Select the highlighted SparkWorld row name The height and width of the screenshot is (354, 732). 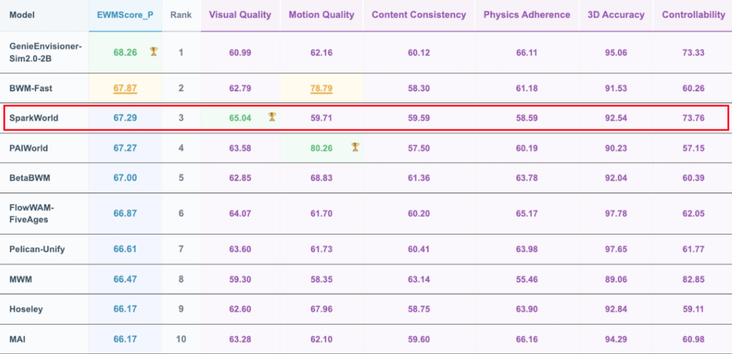tap(34, 118)
